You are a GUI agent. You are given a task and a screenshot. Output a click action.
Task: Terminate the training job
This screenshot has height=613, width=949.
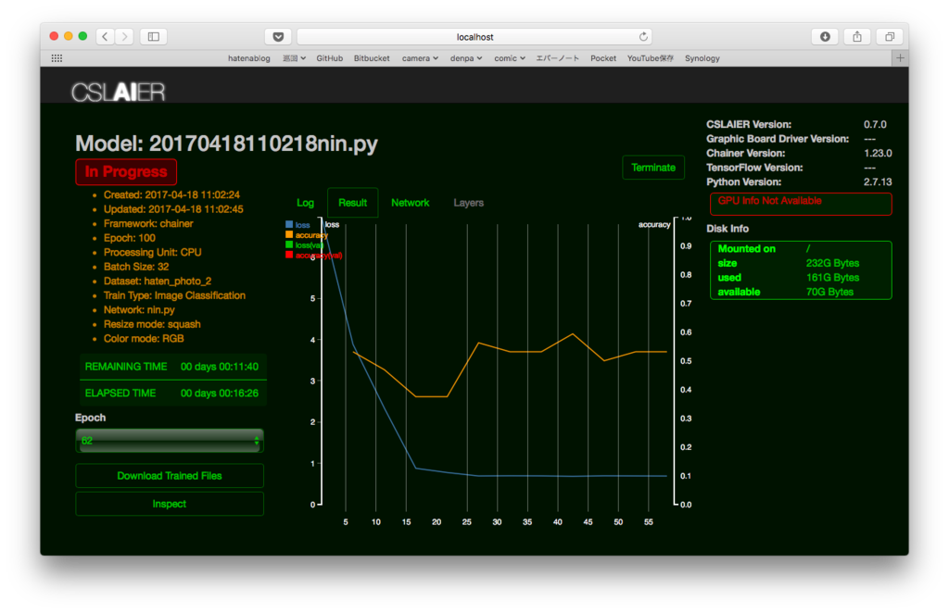click(653, 168)
